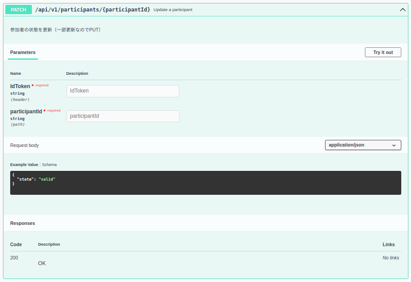Click the Request body label
The width and height of the screenshot is (411, 282).
[24, 145]
